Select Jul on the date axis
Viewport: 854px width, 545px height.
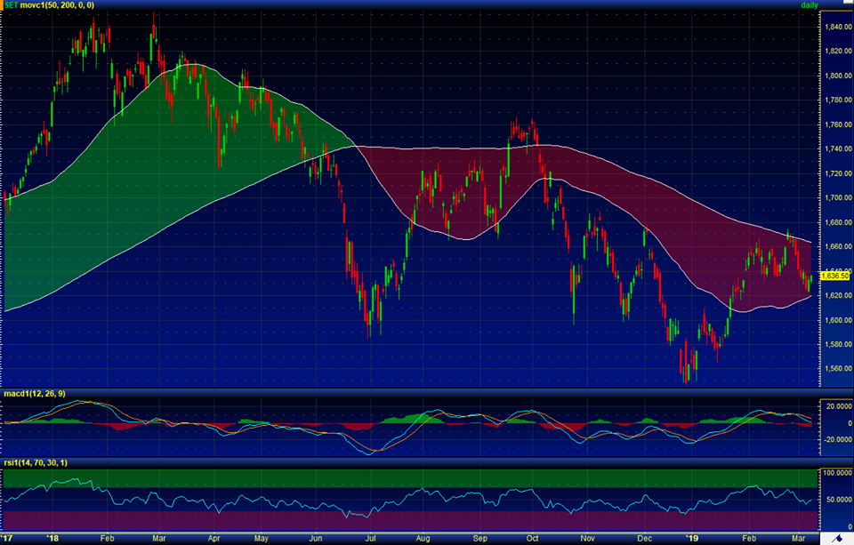(x=367, y=538)
